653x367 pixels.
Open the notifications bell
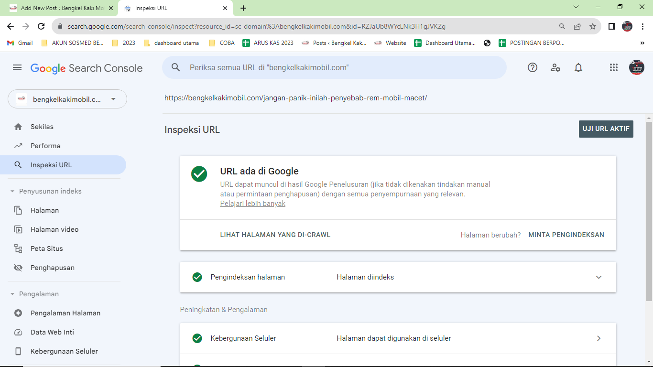coord(578,68)
